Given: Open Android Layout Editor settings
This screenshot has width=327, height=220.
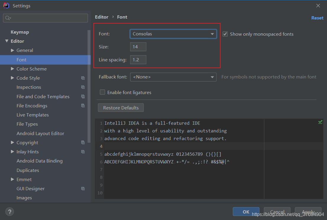Looking at the screenshot, I should [40, 134].
